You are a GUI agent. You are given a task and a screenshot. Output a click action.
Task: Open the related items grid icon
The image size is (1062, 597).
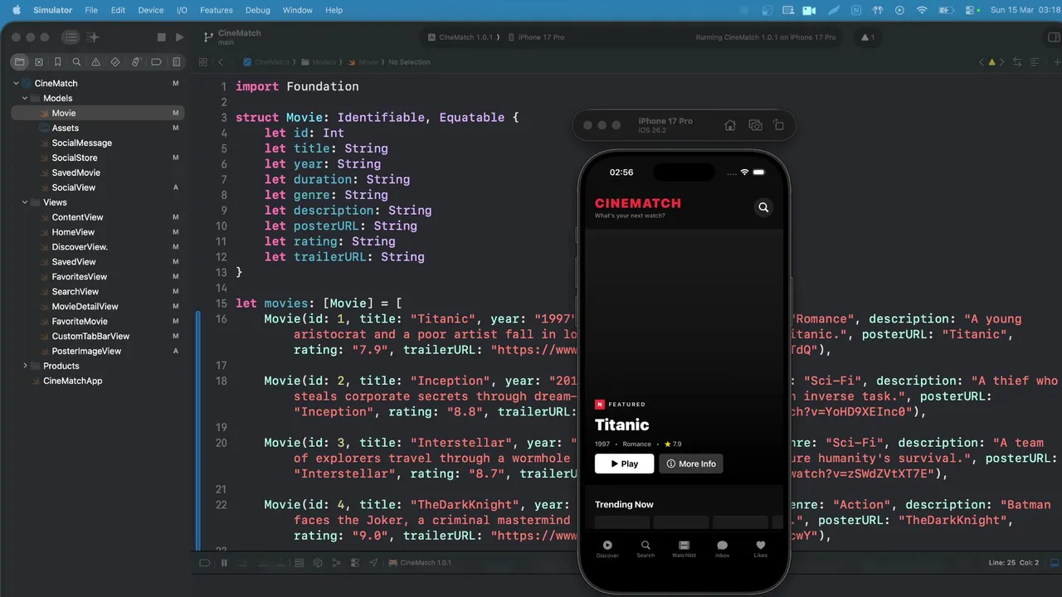tap(203, 62)
